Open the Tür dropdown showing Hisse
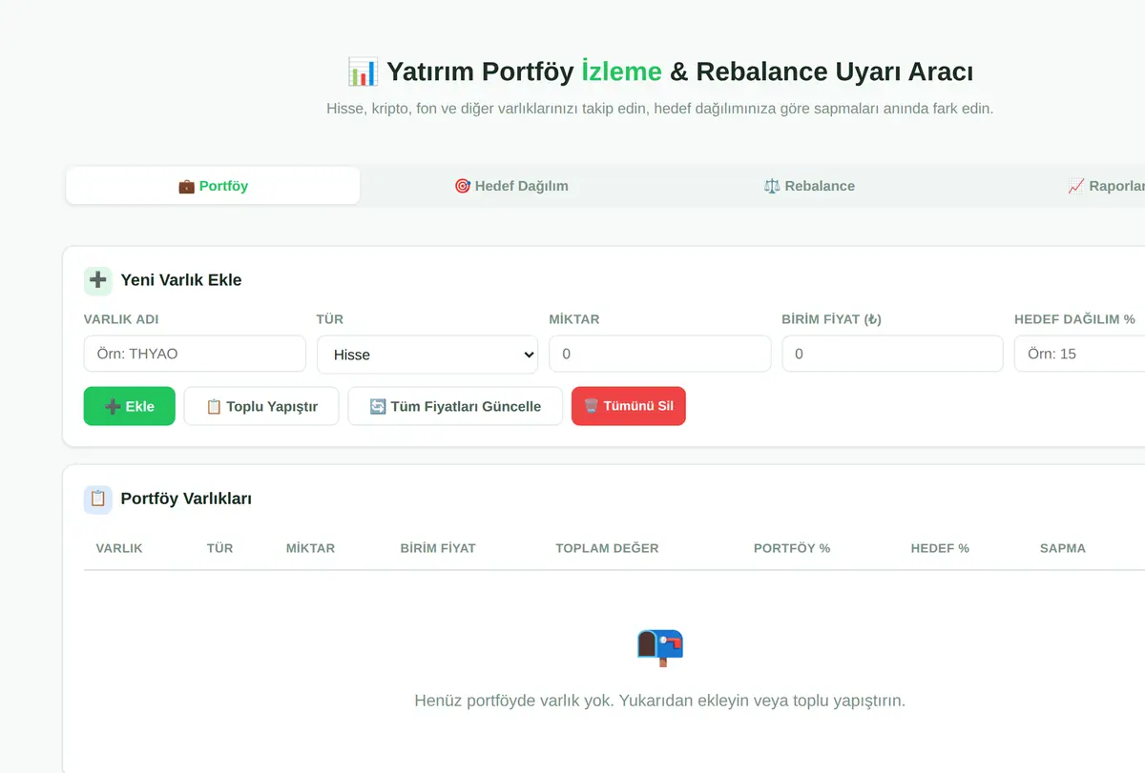The height and width of the screenshot is (773, 1145). click(427, 355)
